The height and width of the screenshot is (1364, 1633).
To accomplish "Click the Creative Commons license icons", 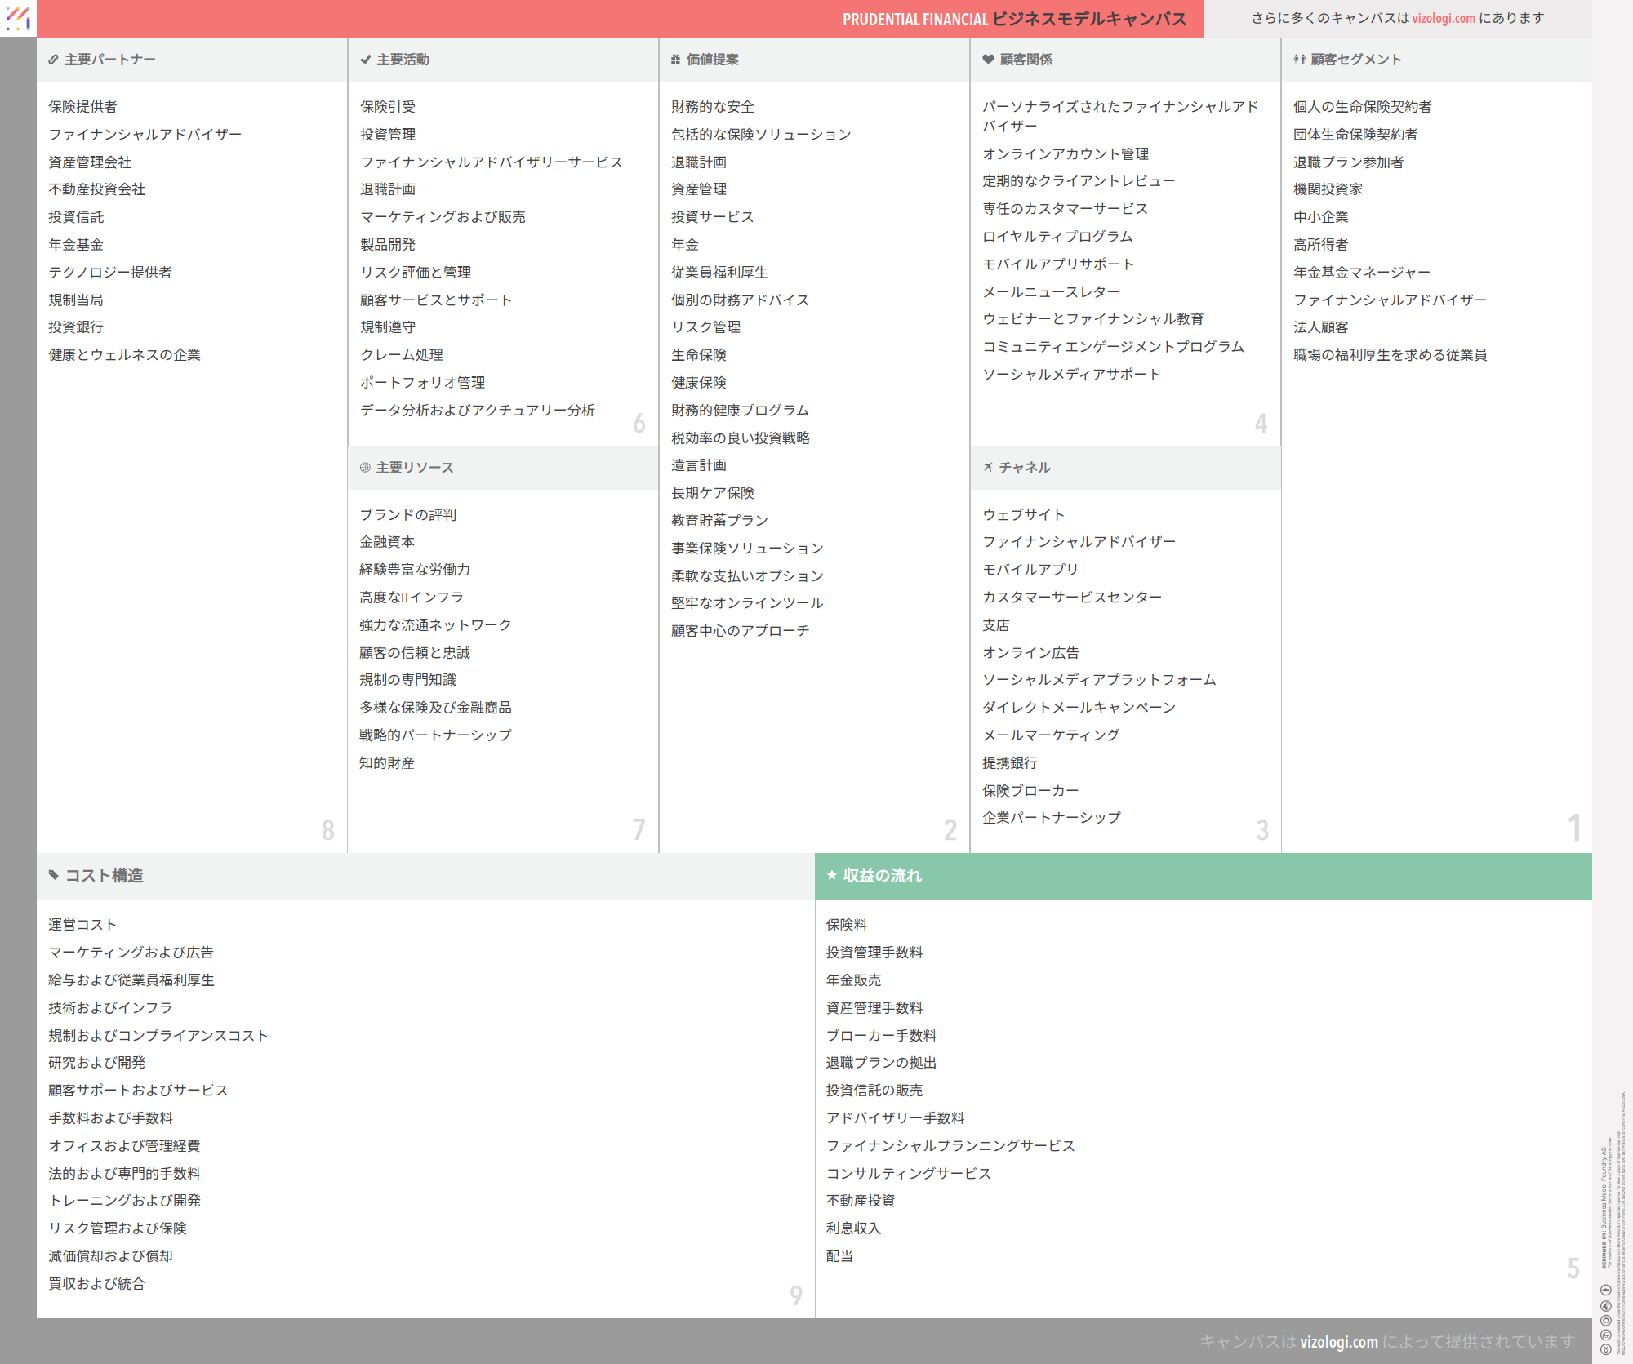I will (x=1605, y=1318).
